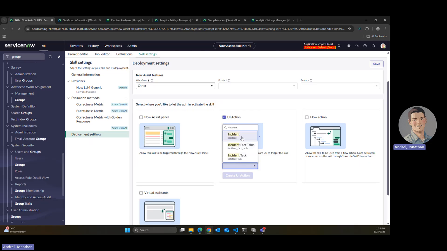Collapse the Evaluation methods section
This screenshot has width=447, height=251.
(x=68, y=98)
